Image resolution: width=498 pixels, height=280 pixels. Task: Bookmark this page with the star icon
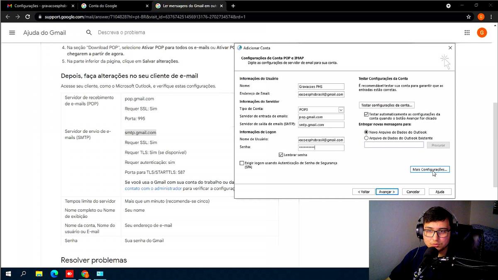[469, 17]
